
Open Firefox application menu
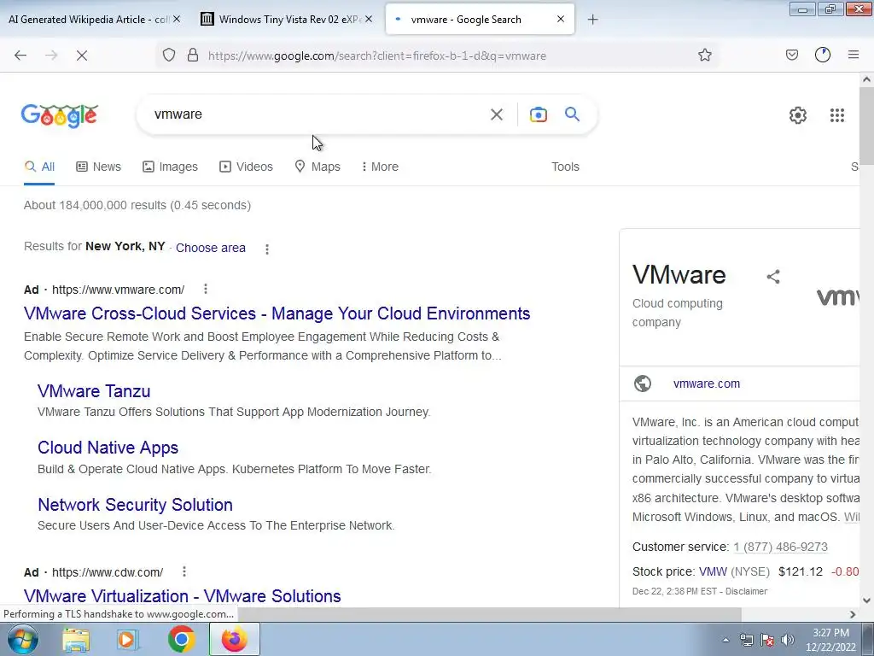854,55
